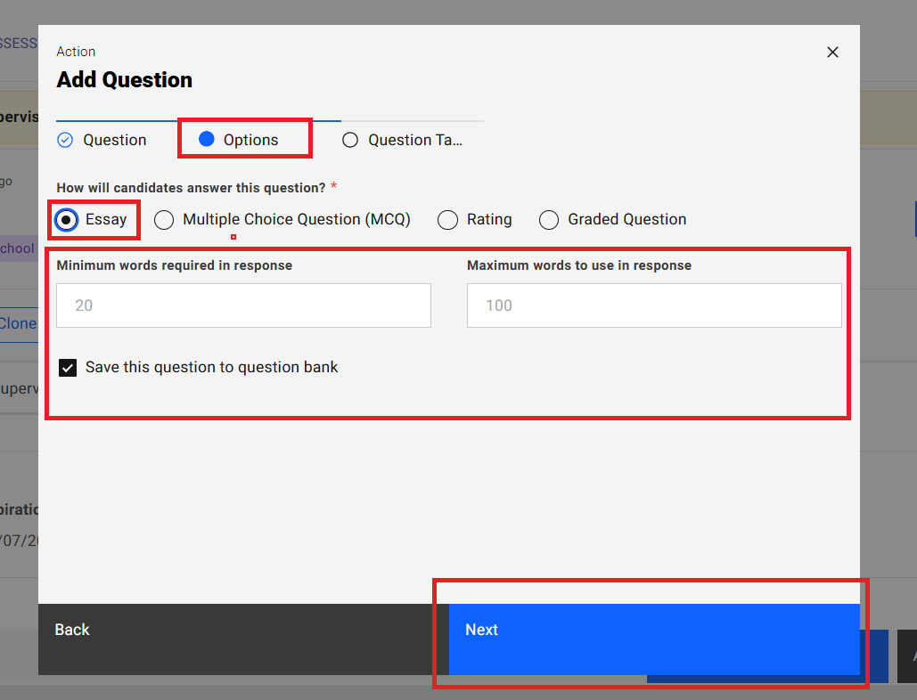Image resolution: width=917 pixels, height=700 pixels.
Task: Choose Multiple Choice Question (MCQ) radio button
Action: [164, 220]
